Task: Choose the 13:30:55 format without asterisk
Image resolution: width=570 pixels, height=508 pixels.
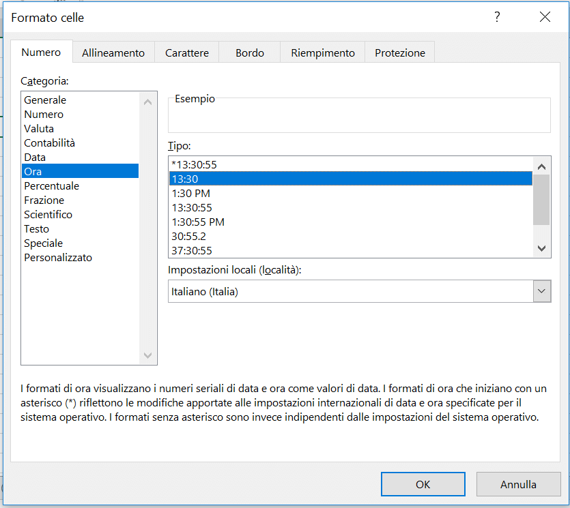Action: point(351,208)
